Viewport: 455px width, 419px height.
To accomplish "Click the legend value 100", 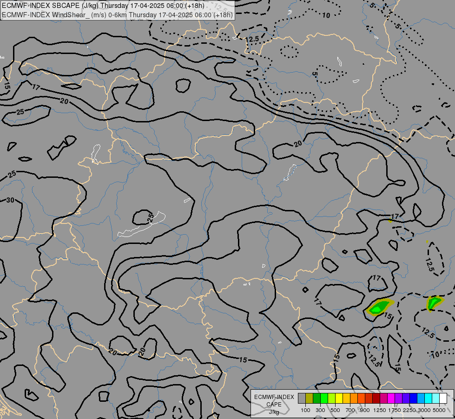I will tap(305, 410).
